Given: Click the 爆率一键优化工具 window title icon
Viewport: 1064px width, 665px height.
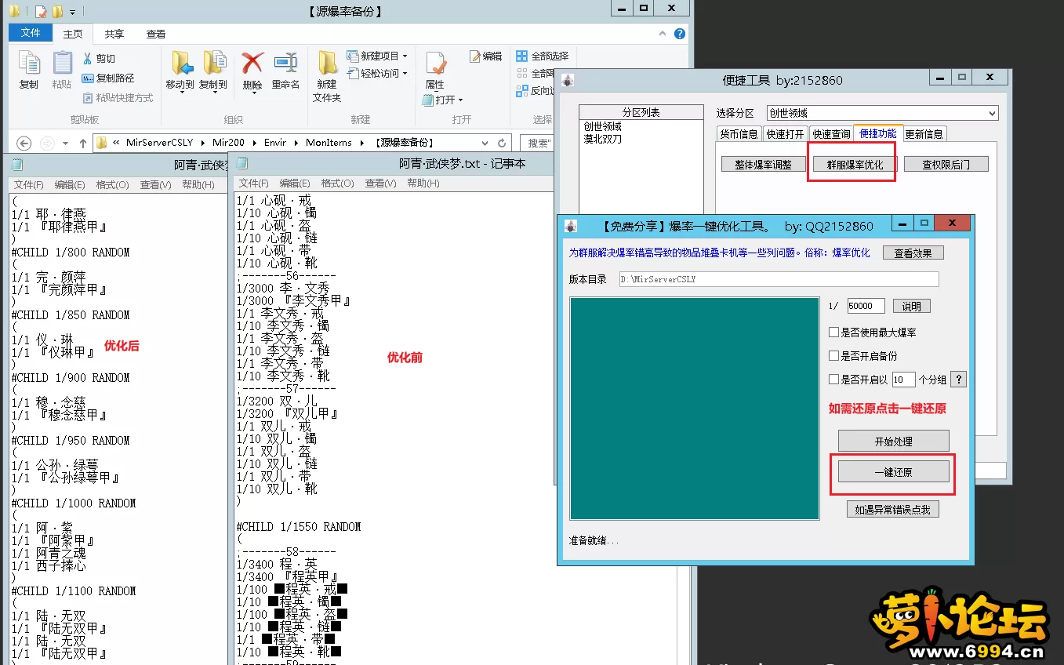Looking at the screenshot, I should (x=572, y=225).
